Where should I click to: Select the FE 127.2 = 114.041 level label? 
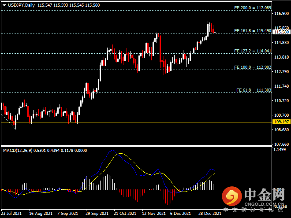click(253, 51)
